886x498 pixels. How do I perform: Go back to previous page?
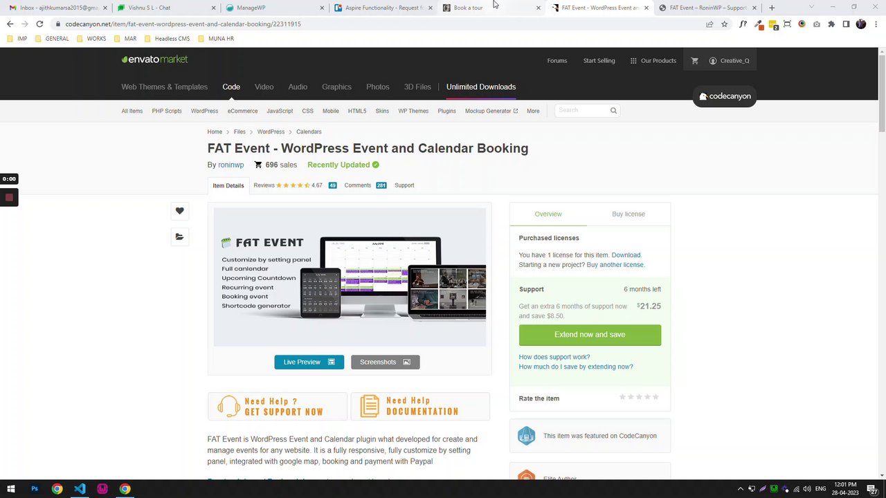point(10,24)
